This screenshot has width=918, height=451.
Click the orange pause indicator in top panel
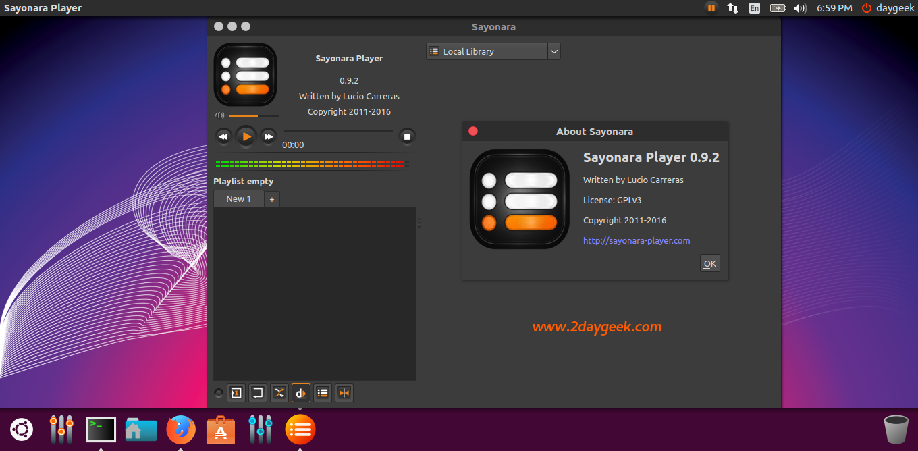point(711,8)
